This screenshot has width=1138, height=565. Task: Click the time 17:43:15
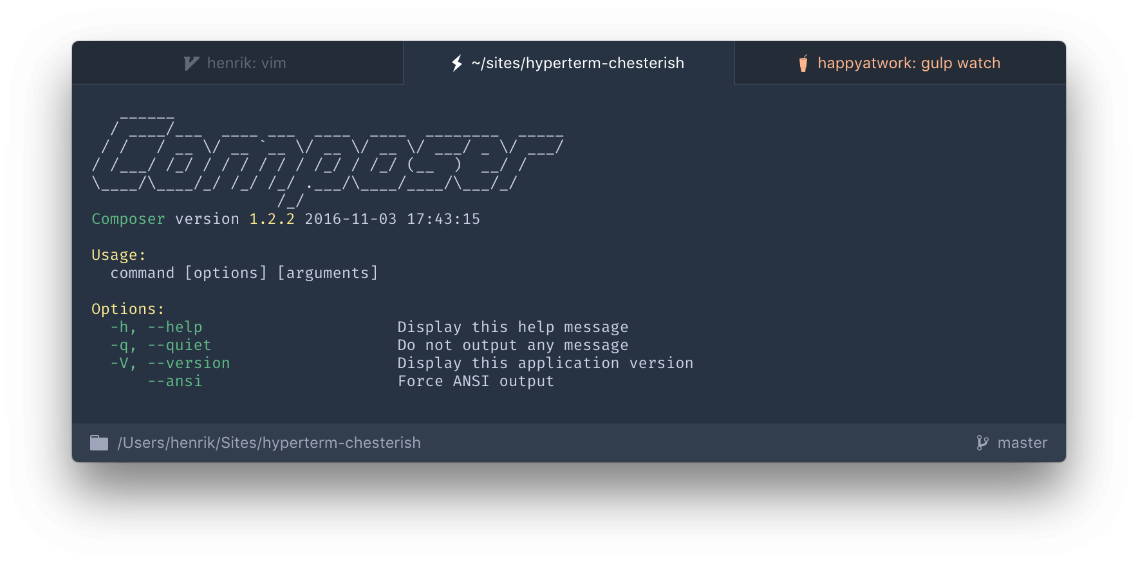(443, 219)
